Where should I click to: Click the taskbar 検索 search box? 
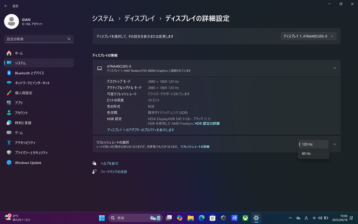click(135, 218)
